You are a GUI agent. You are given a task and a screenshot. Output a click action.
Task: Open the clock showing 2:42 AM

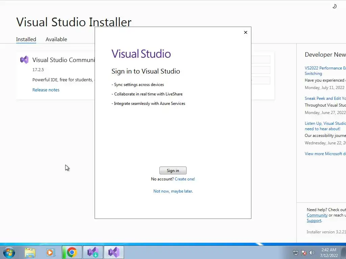click(x=329, y=253)
